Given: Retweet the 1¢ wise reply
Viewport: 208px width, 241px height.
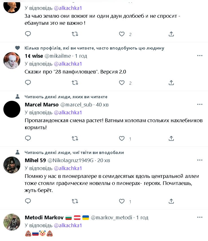Looking at the screenshot, I should click(x=75, y=83).
